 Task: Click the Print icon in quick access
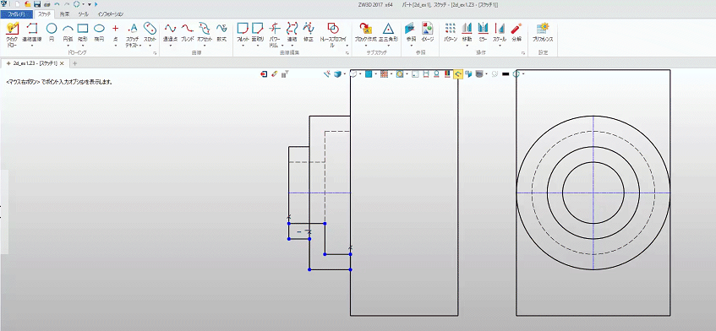[46, 4]
